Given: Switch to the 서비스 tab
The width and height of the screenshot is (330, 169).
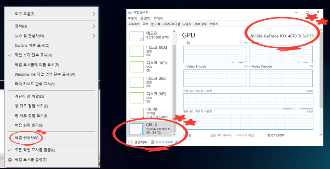Looking at the screenshot, I should [214, 24].
